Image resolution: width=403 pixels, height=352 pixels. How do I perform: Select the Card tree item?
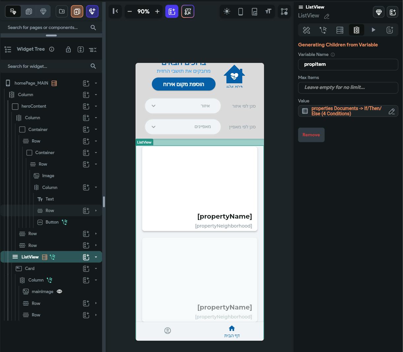coord(29,268)
